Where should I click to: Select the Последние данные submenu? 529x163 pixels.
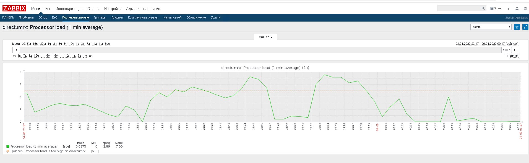click(x=75, y=17)
